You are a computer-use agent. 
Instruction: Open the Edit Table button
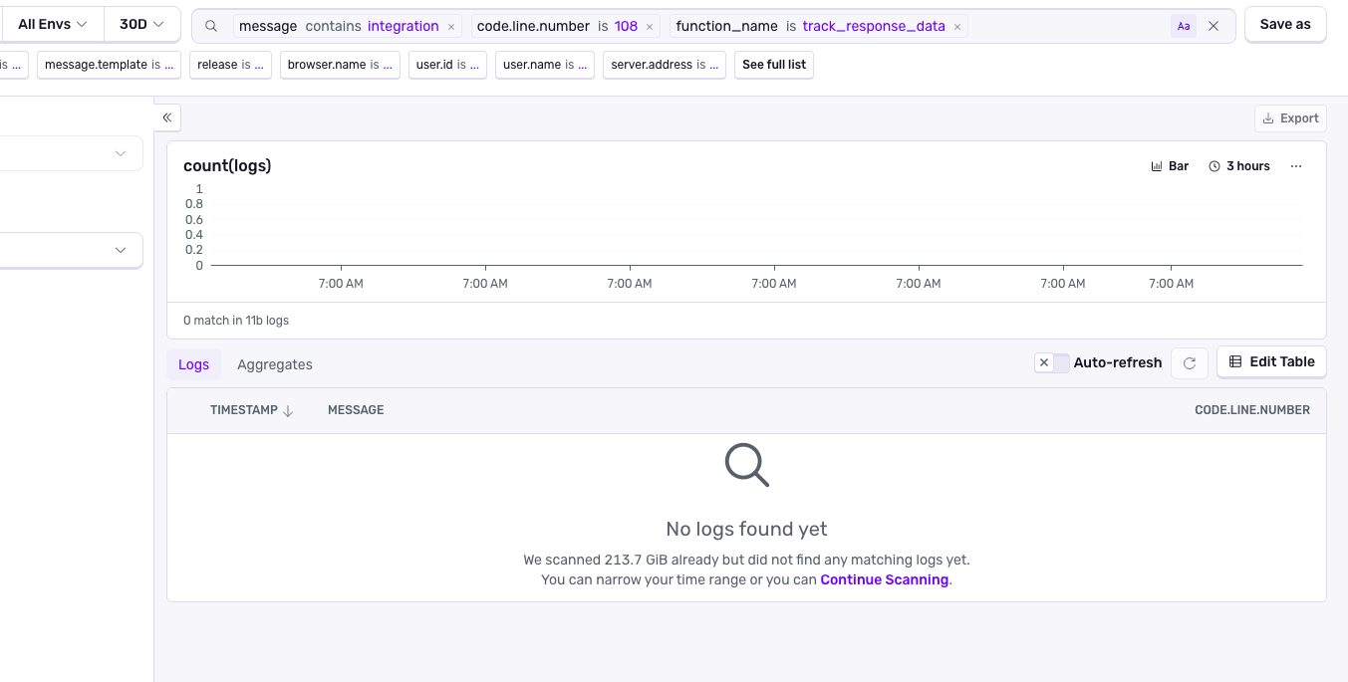click(1271, 361)
